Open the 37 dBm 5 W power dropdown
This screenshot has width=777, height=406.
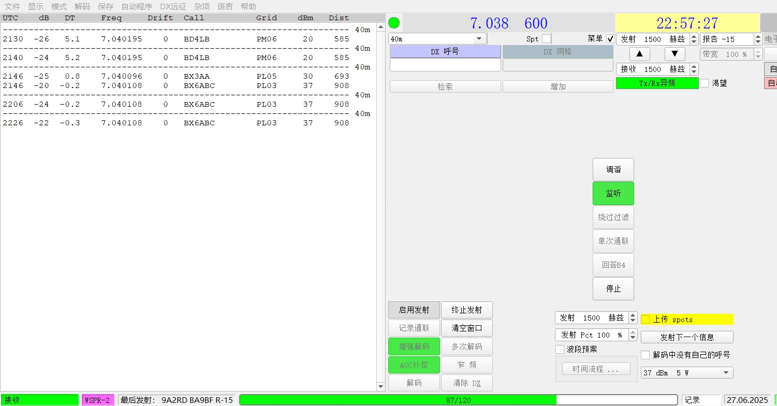pyautogui.click(x=687, y=373)
